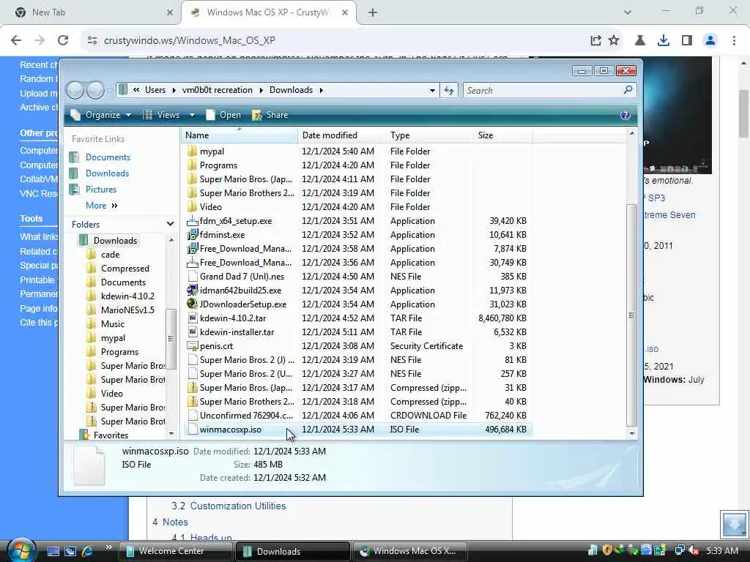Select penis.crt security certificate file

(x=216, y=345)
